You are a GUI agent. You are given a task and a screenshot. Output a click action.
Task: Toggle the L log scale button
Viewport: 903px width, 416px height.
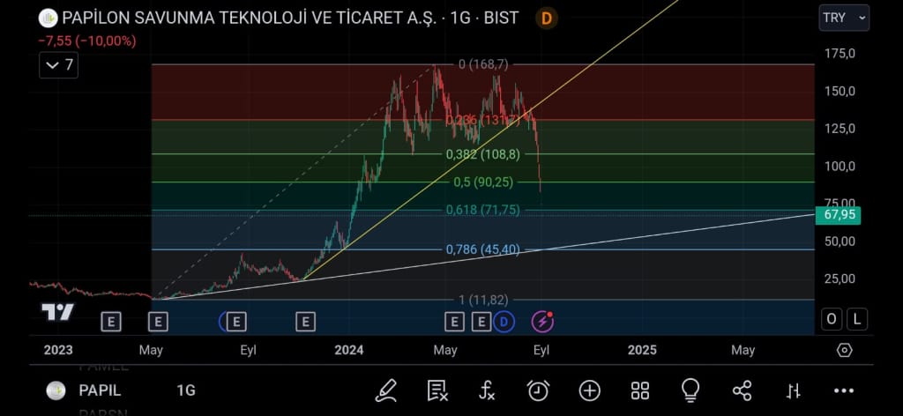tap(857, 319)
